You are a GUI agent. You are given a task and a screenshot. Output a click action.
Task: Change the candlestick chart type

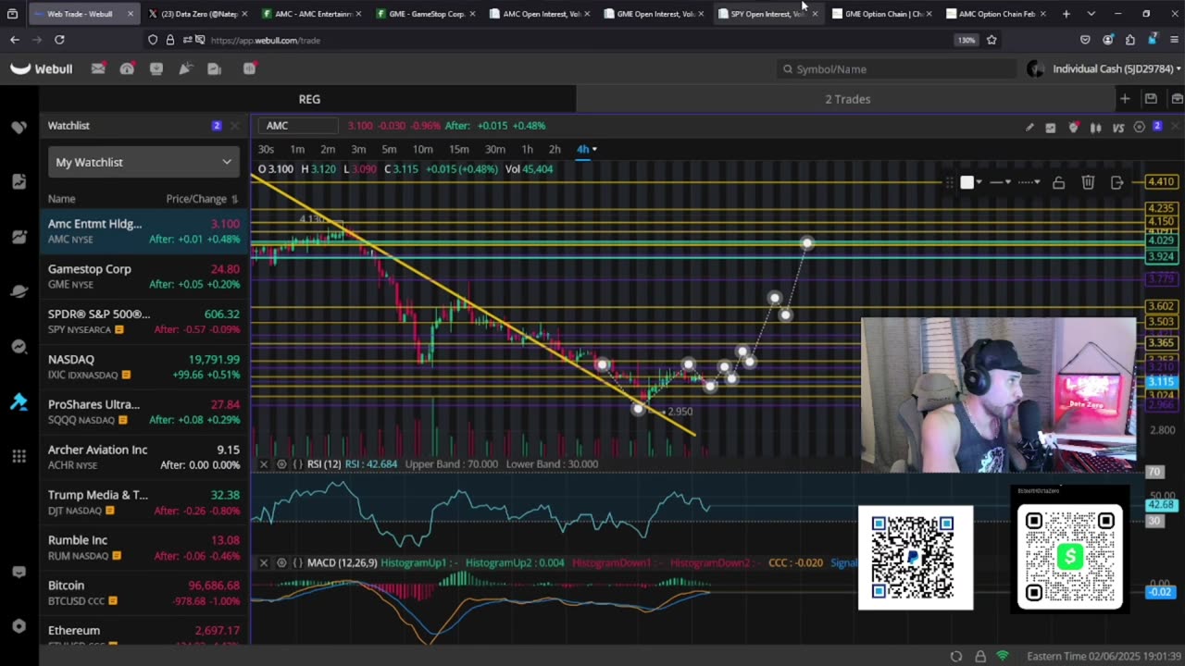click(1095, 128)
